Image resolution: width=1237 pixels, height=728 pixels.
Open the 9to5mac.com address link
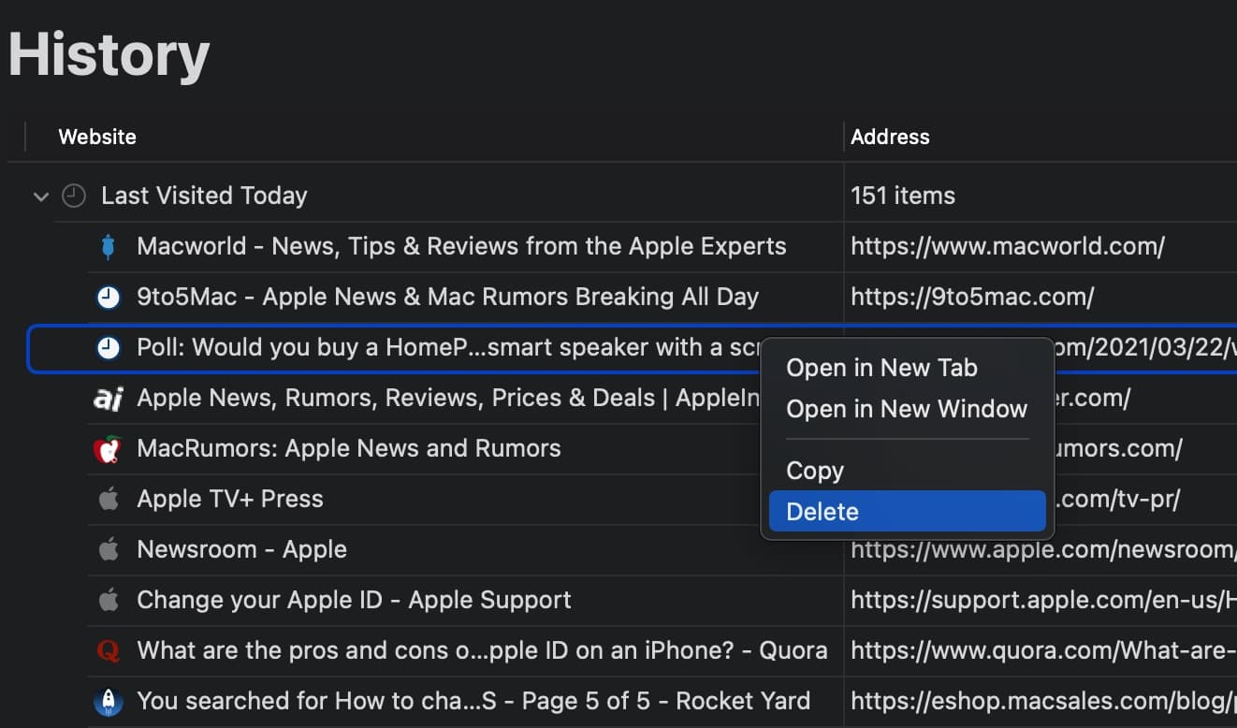pos(971,298)
